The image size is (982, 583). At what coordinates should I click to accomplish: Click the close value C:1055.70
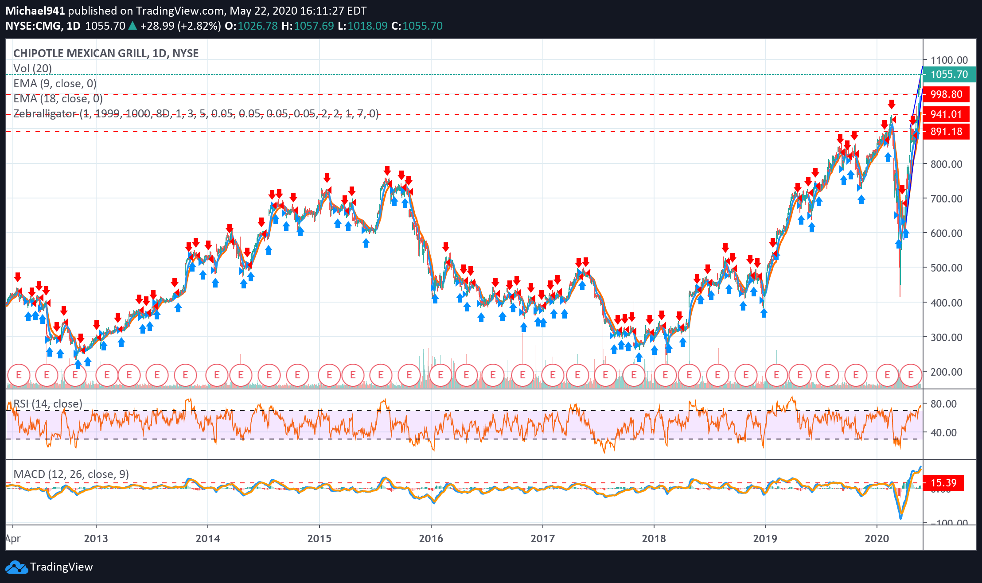[x=417, y=26]
